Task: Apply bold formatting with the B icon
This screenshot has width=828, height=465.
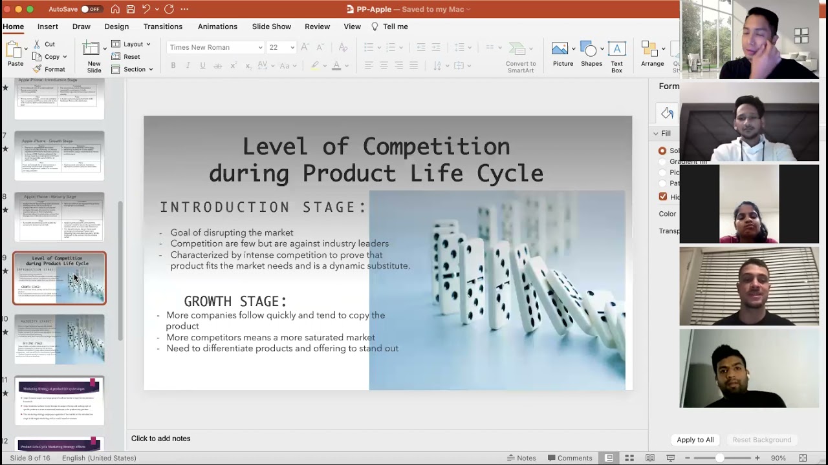Action: 173,66
